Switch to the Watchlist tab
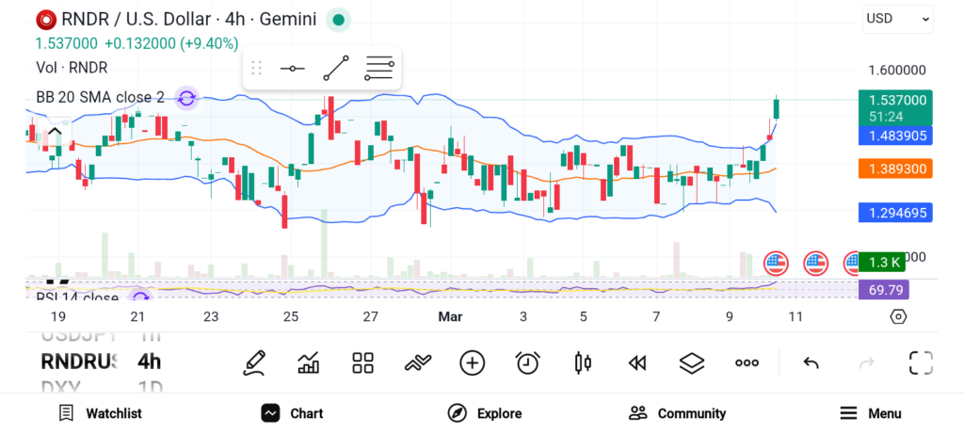This screenshot has height=434, width=964. tap(100, 413)
